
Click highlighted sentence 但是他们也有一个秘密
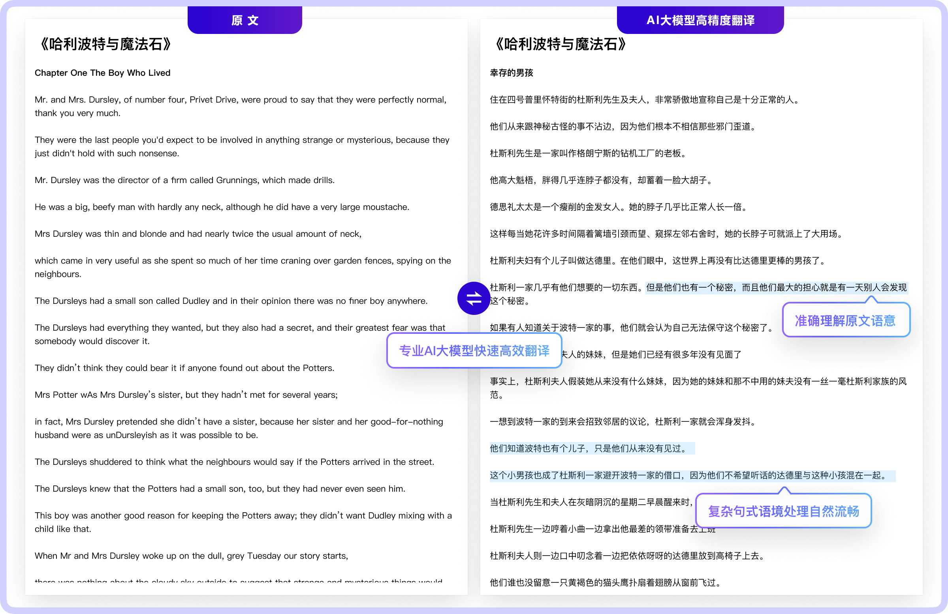pos(776,287)
